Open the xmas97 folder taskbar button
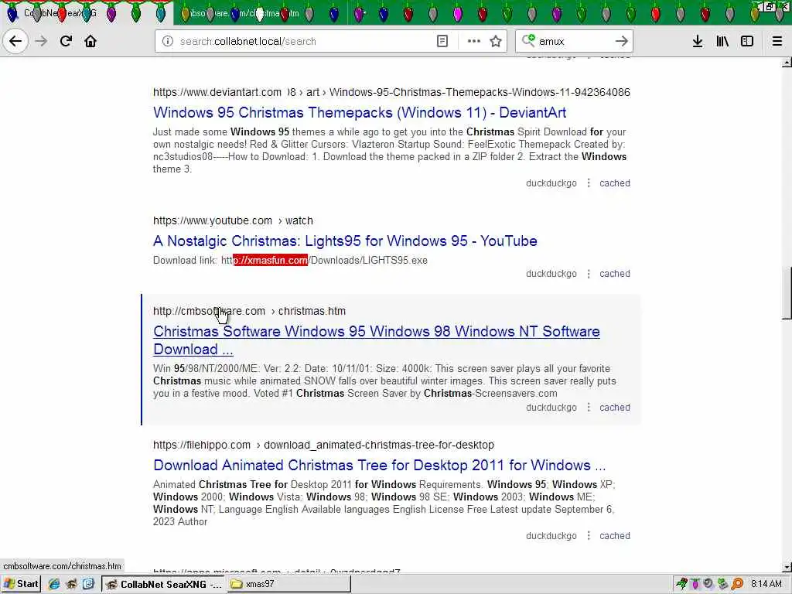Viewport: 792px width, 594px height. pyautogui.click(x=288, y=584)
